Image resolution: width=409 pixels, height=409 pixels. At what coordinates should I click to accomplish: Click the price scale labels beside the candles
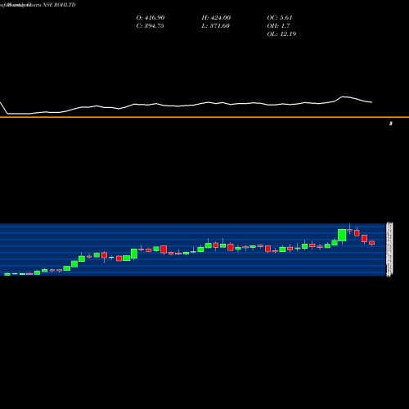click(x=389, y=249)
